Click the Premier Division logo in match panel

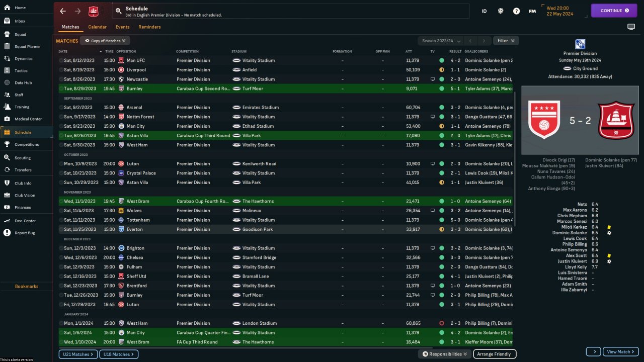point(580,44)
